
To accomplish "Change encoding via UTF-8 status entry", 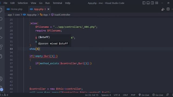I will (x=117, y=95).
